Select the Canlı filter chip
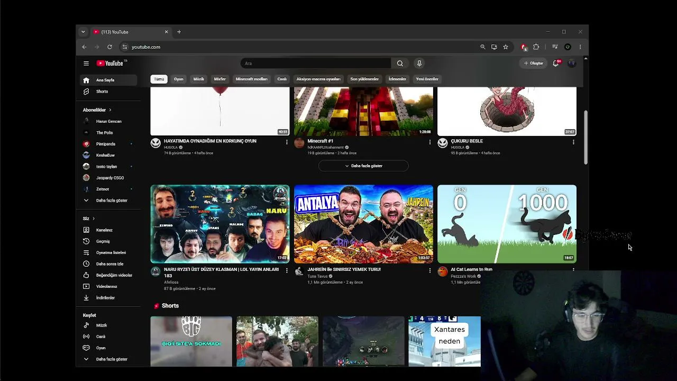Screen dimensions: 677x381 click(282, 79)
